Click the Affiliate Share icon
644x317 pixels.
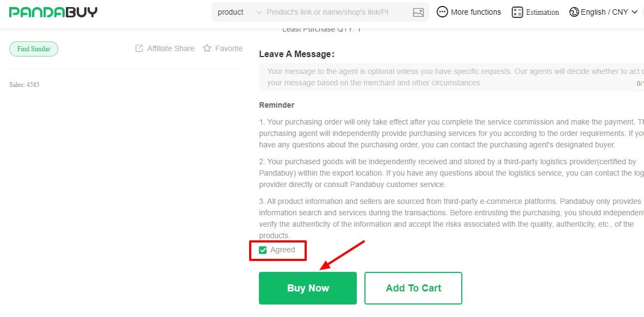[x=139, y=48]
